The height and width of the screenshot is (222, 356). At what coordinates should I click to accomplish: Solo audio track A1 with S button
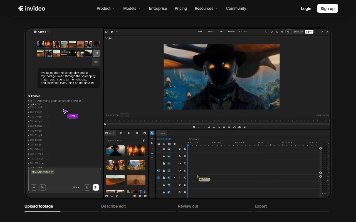tap(179, 178)
